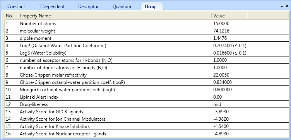Click row number 12

point(8,104)
